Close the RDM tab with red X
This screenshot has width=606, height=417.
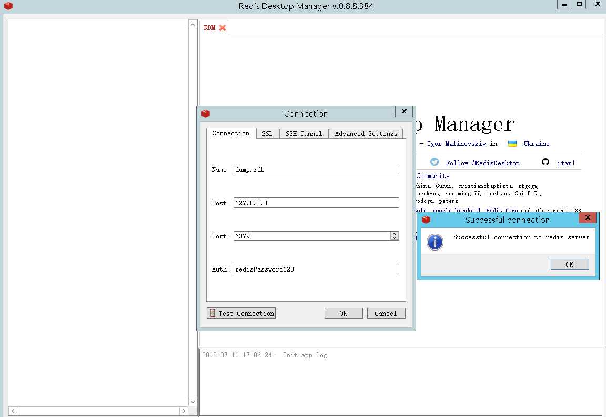click(x=222, y=28)
